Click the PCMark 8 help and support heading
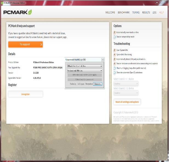The image size is (169, 162). click(21, 26)
